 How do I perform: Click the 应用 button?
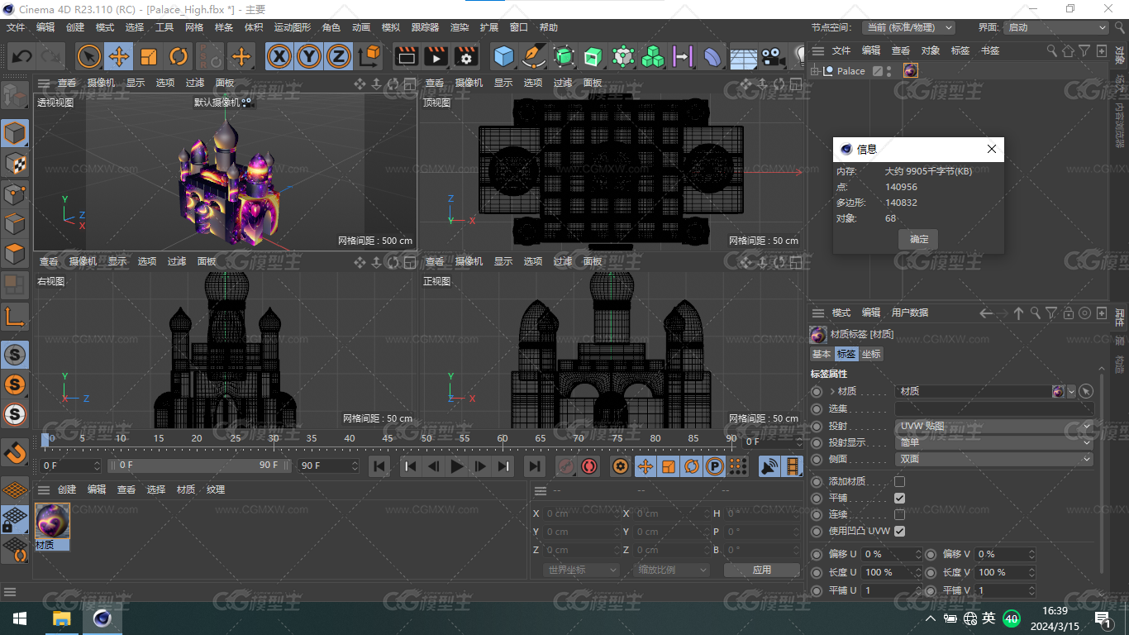coord(762,570)
